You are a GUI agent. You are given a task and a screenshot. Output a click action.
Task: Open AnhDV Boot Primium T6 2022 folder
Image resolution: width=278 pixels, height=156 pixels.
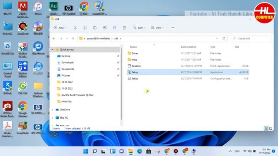tap(77, 95)
